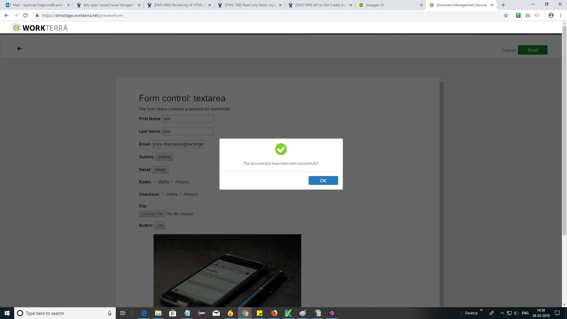Open Task View from the taskbar

coord(123,313)
